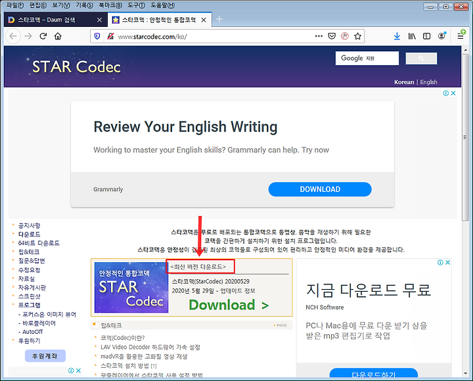Click the STAR Codec header logo
473x381 pixels.
[x=76, y=66]
